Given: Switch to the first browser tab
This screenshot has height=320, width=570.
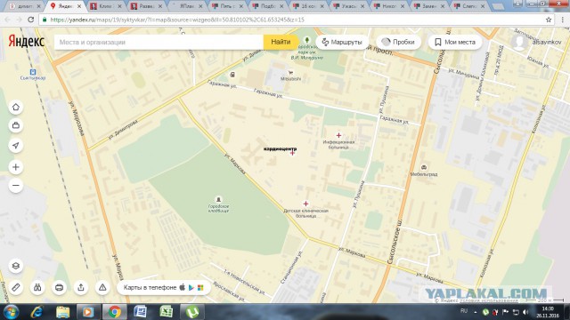Looking at the screenshot, I should [x=25, y=6].
